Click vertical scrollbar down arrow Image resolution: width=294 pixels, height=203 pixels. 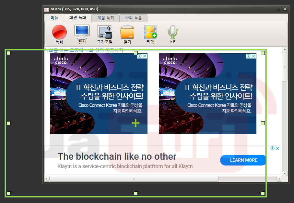point(285,174)
